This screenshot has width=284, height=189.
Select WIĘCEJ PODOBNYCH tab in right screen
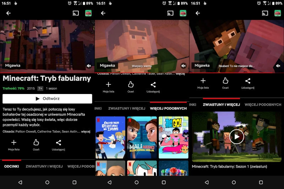(x=263, y=105)
